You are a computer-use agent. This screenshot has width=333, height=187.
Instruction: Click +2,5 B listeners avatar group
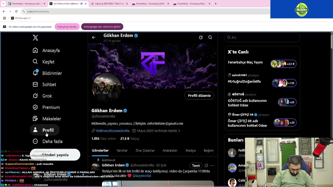point(284,64)
